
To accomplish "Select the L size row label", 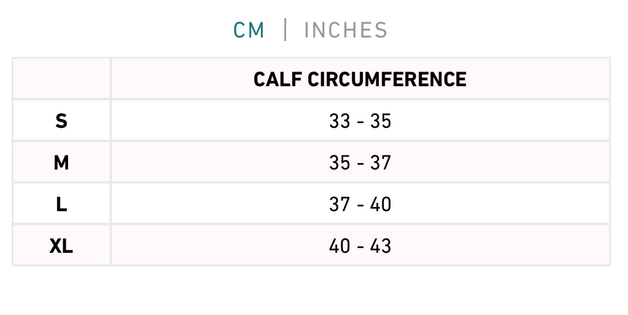I will pyautogui.click(x=62, y=204).
